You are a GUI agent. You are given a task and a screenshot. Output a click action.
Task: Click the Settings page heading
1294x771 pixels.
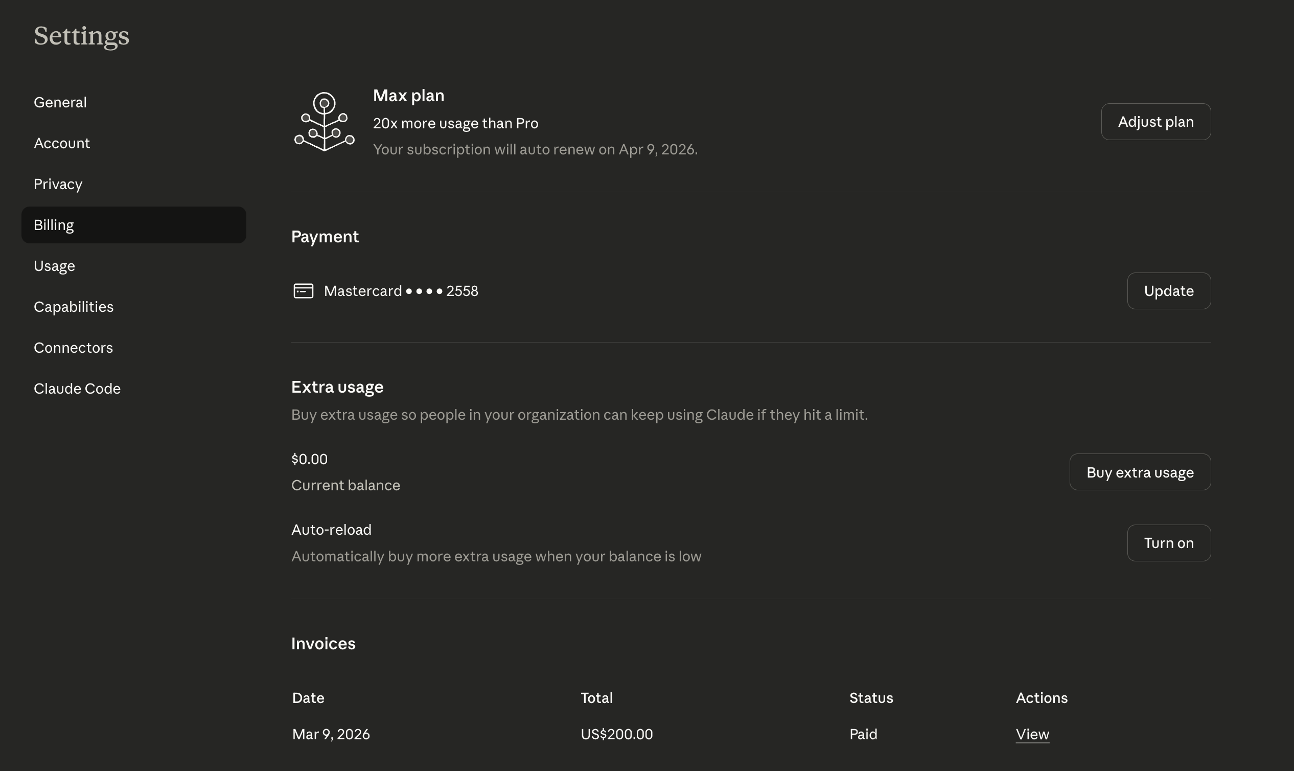[x=82, y=36]
